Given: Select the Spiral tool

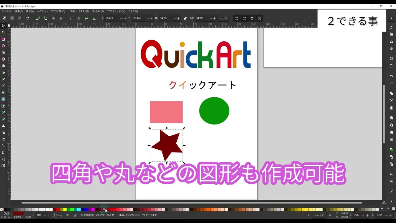Looking at the screenshot, I should point(3,66).
